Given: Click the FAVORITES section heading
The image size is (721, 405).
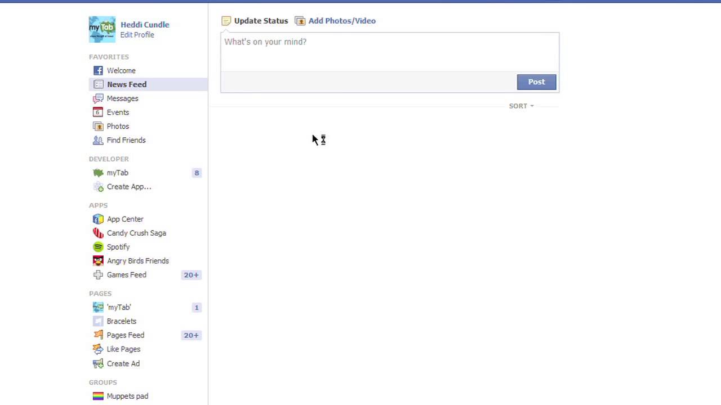Looking at the screenshot, I should [109, 57].
